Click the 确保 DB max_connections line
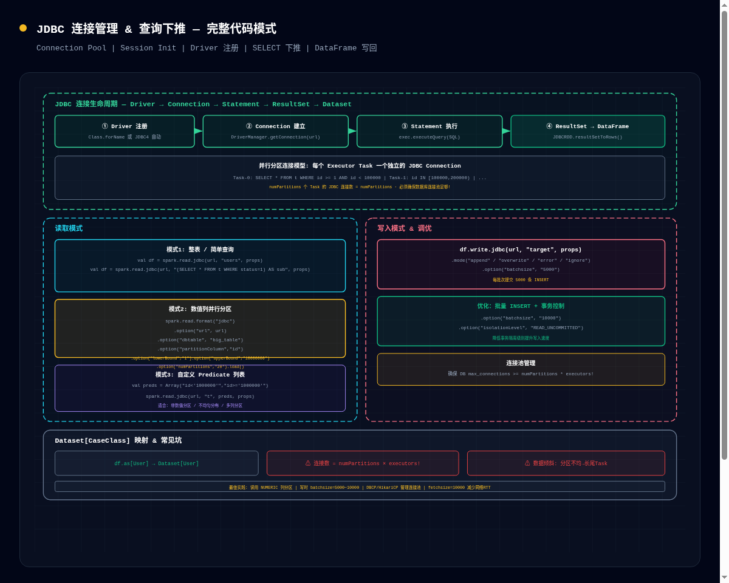The width and height of the screenshot is (729, 583). [521, 374]
